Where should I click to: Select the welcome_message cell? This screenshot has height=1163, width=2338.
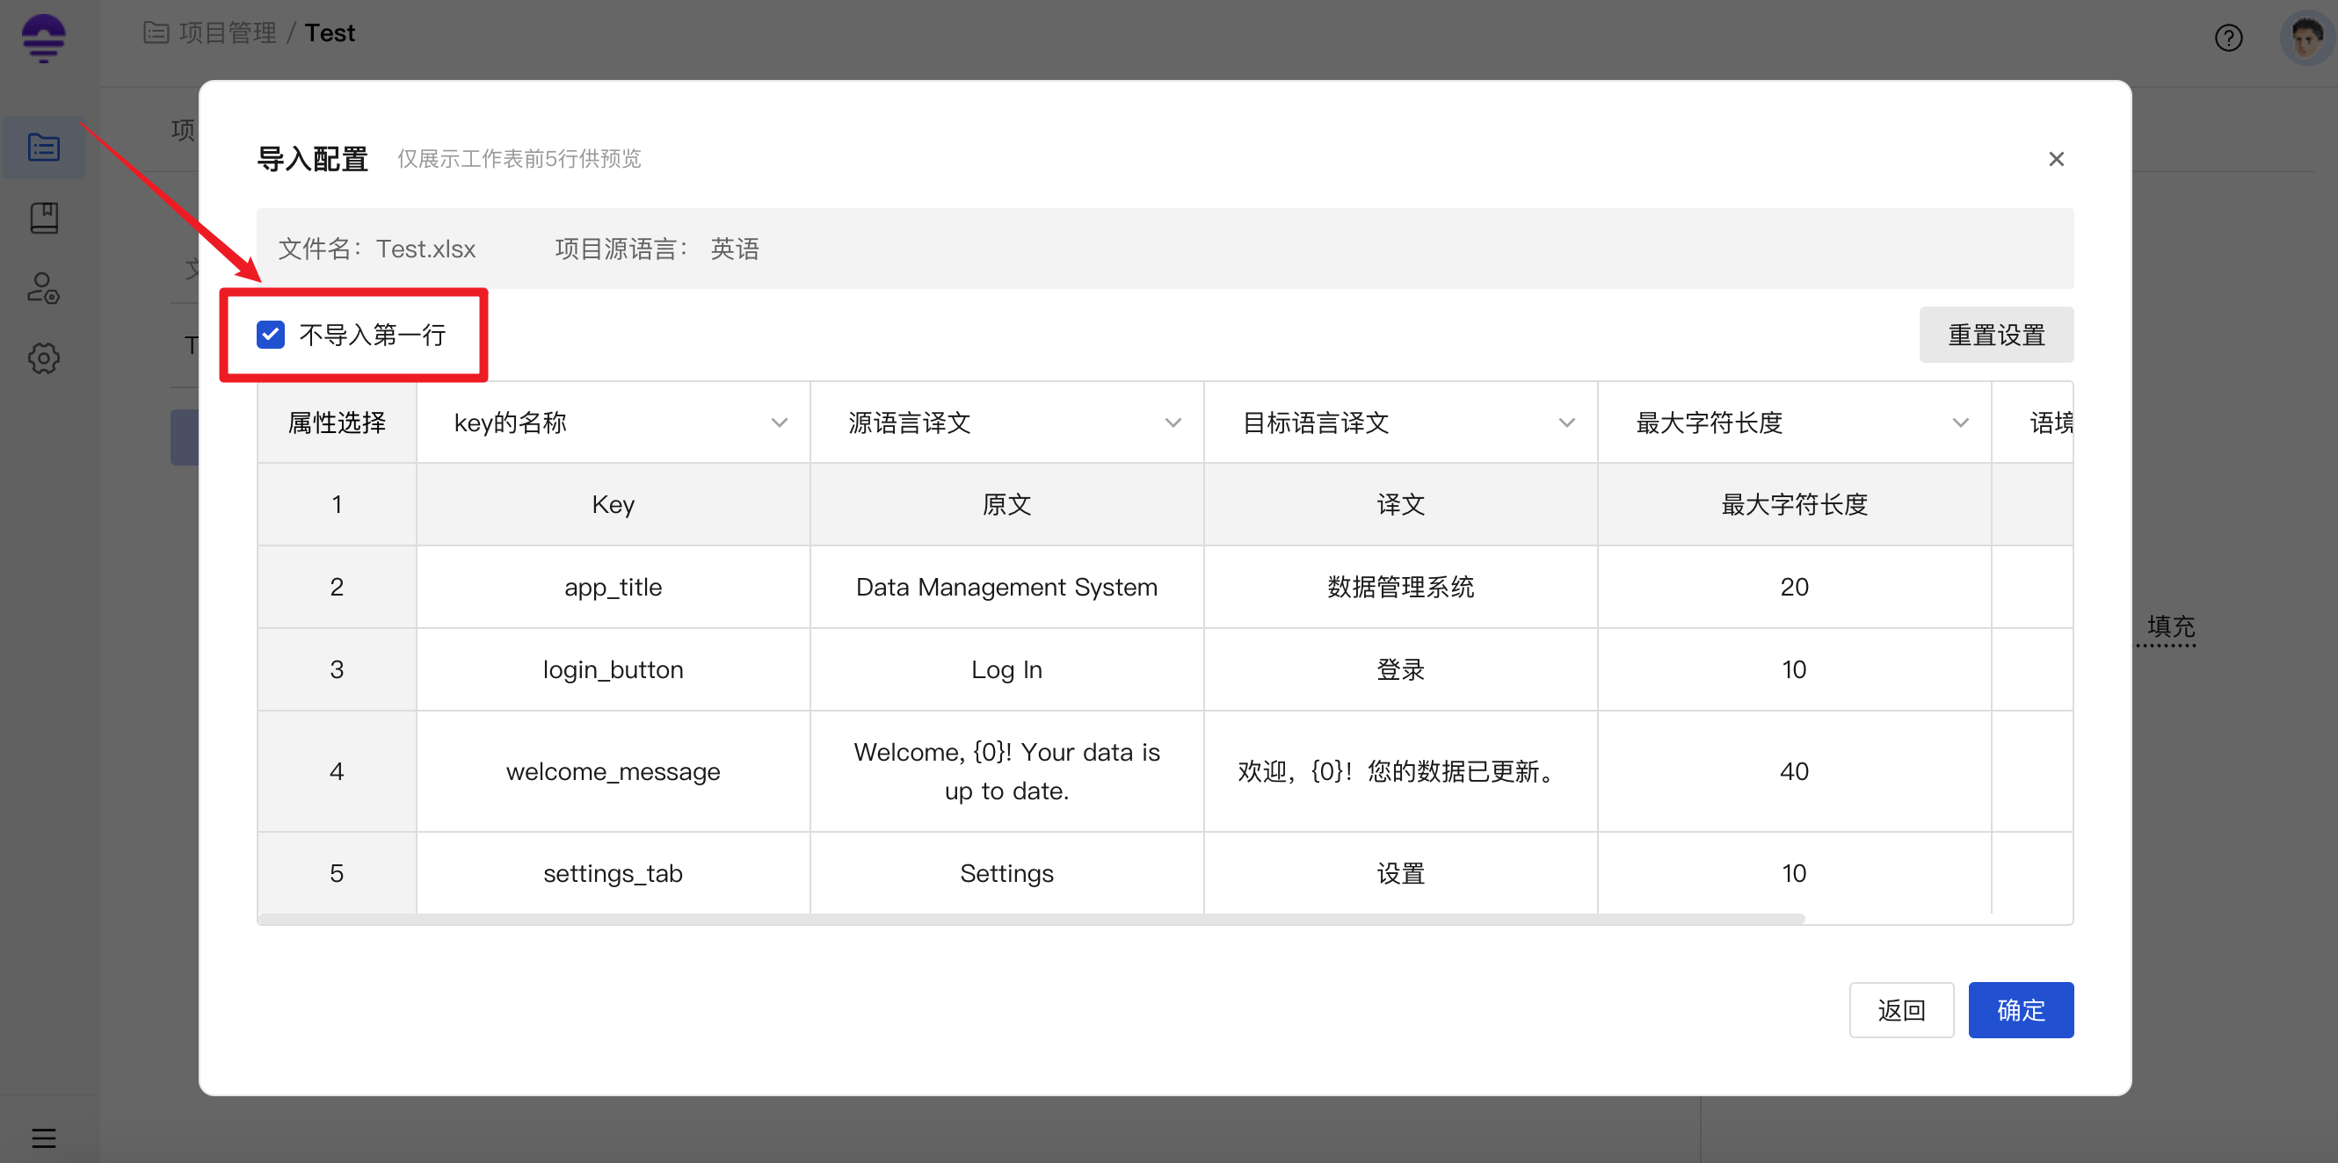coord(614,771)
